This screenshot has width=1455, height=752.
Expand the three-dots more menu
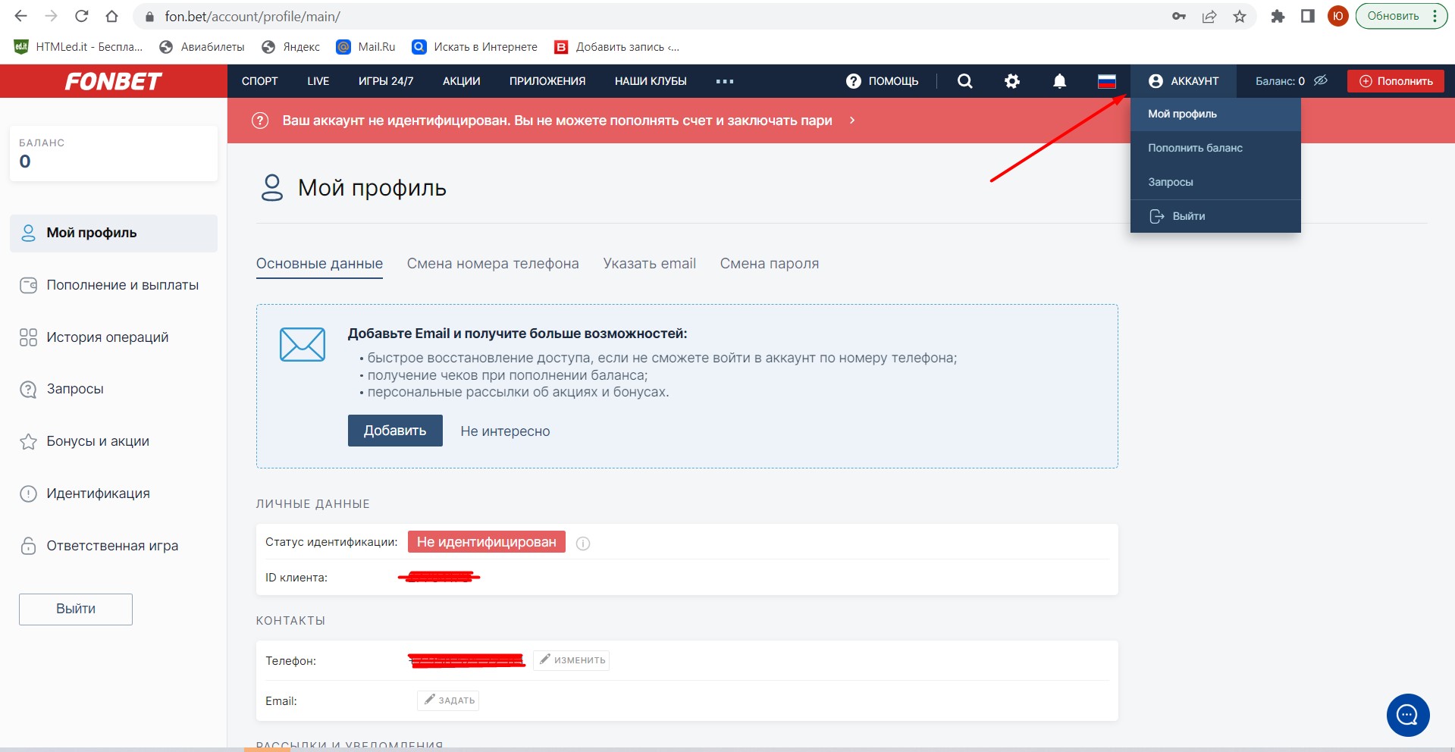(724, 81)
